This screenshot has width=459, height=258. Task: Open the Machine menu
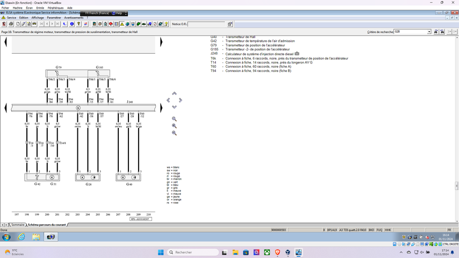[18, 8]
